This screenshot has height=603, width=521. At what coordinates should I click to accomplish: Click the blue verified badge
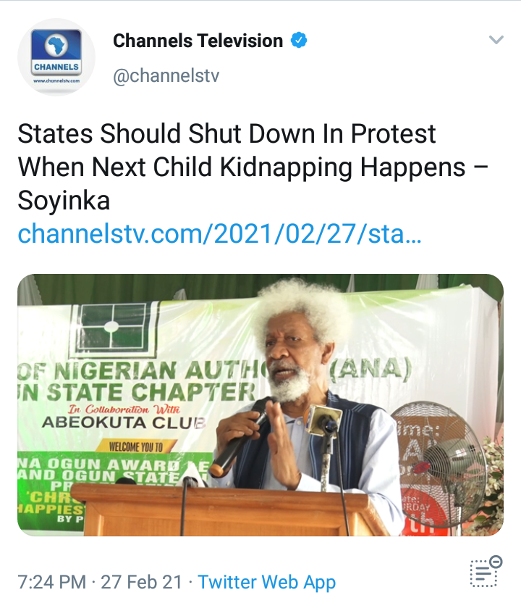pos(299,41)
